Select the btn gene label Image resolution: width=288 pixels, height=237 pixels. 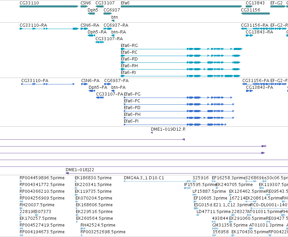(114, 17)
